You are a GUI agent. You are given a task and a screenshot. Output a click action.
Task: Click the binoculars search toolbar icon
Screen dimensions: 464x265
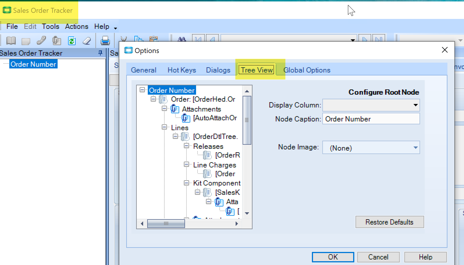point(182,39)
